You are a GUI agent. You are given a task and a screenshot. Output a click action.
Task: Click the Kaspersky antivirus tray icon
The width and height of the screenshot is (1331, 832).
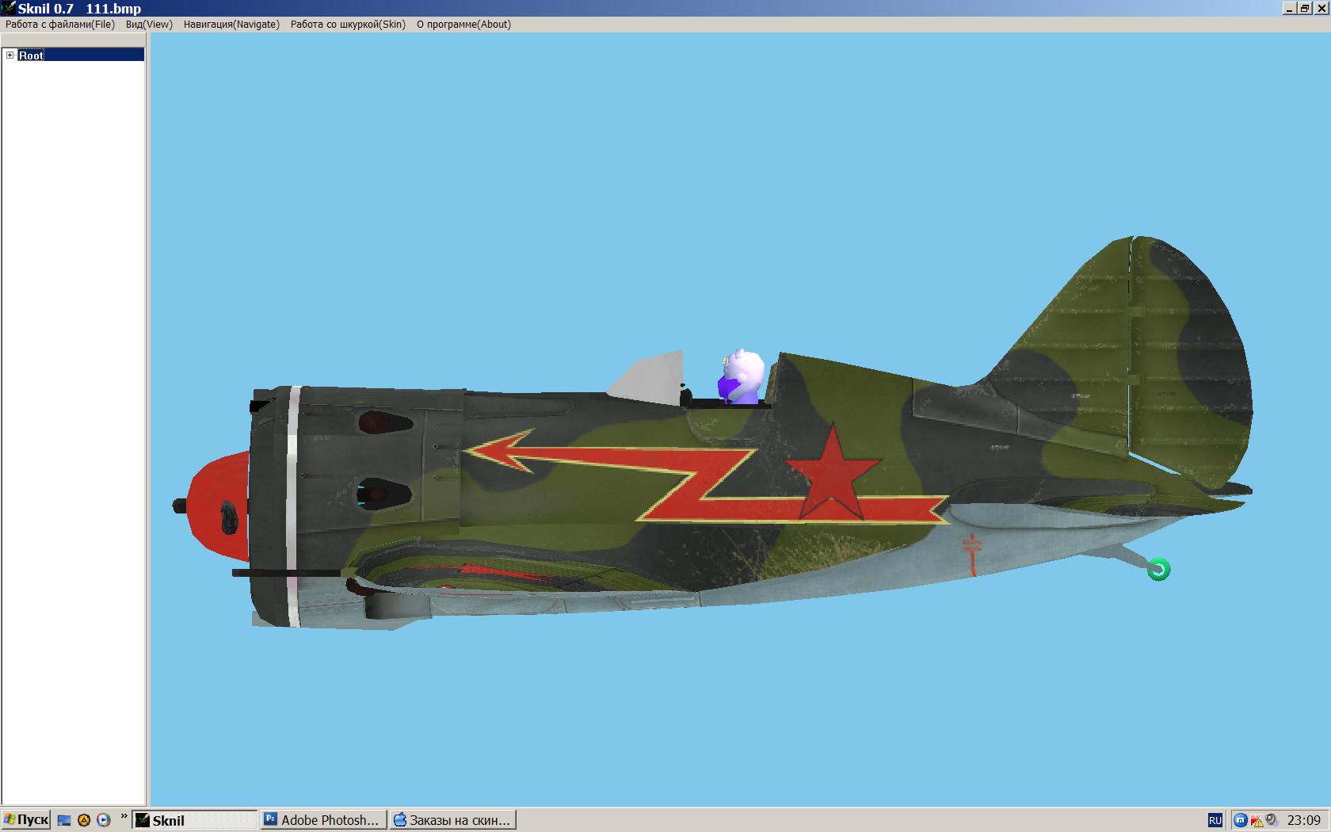click(1256, 820)
